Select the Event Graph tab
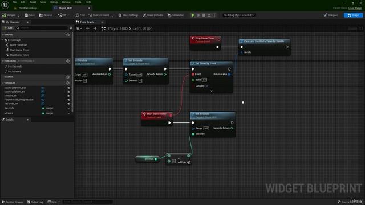365x205 pixels. click(x=87, y=22)
